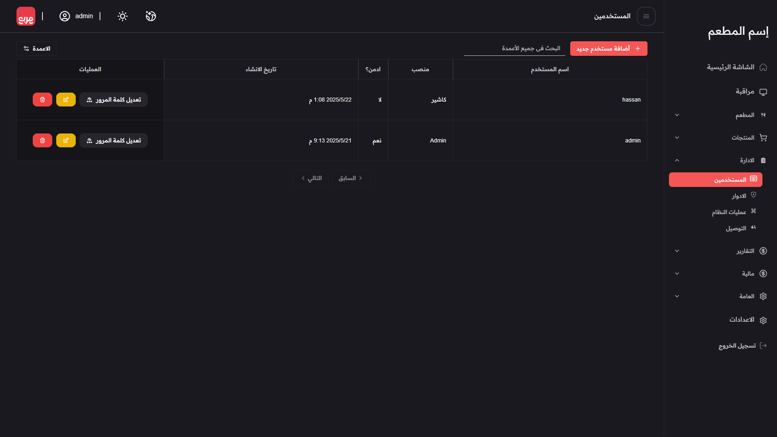Open the الاعمدة column visibility toggle
Image resolution: width=777 pixels, height=437 pixels.
37,49
